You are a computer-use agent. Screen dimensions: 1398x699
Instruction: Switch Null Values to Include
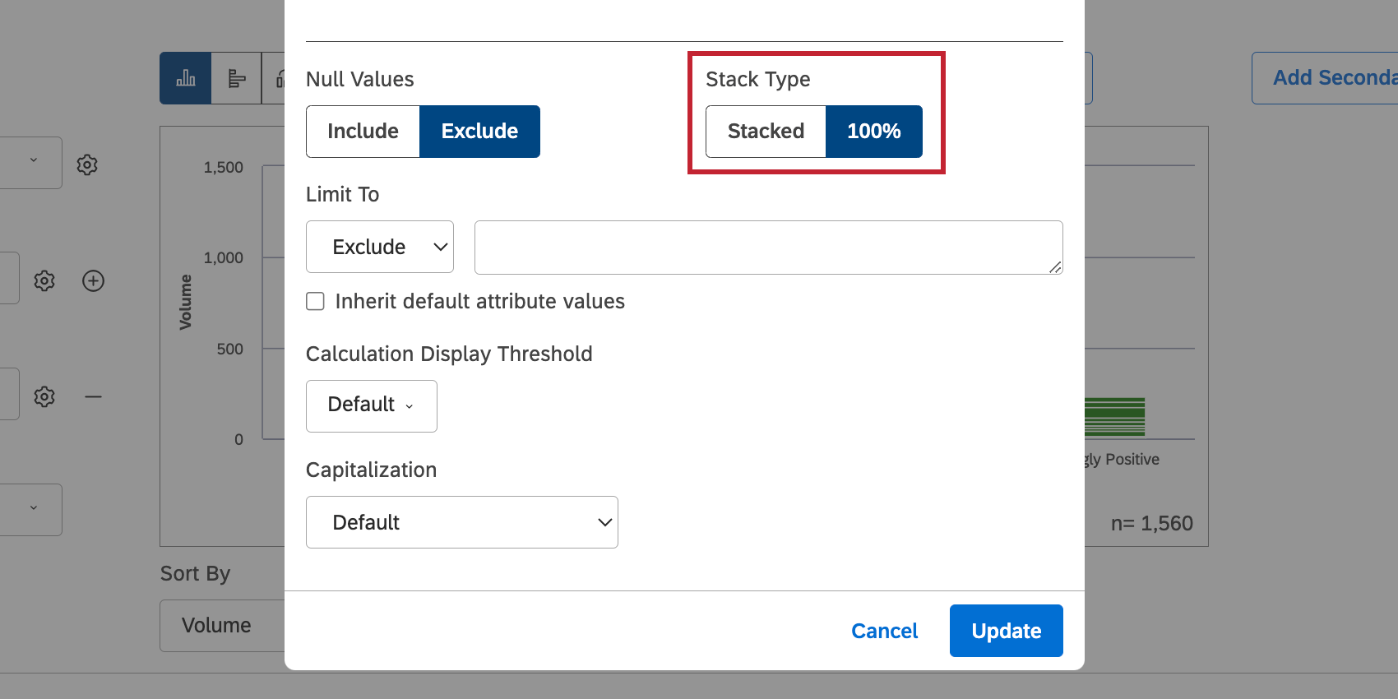[x=363, y=131]
